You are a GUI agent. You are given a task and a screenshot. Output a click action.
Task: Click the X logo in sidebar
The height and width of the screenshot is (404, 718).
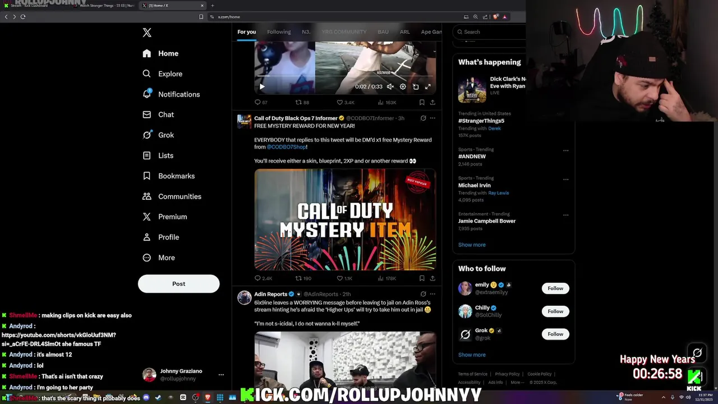tap(147, 33)
